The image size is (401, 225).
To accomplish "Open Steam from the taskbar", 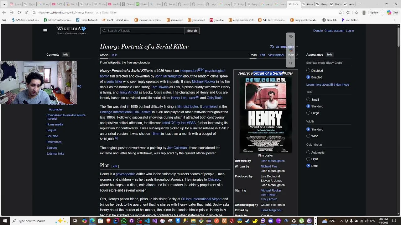I will pyautogui.click(x=247, y=221).
